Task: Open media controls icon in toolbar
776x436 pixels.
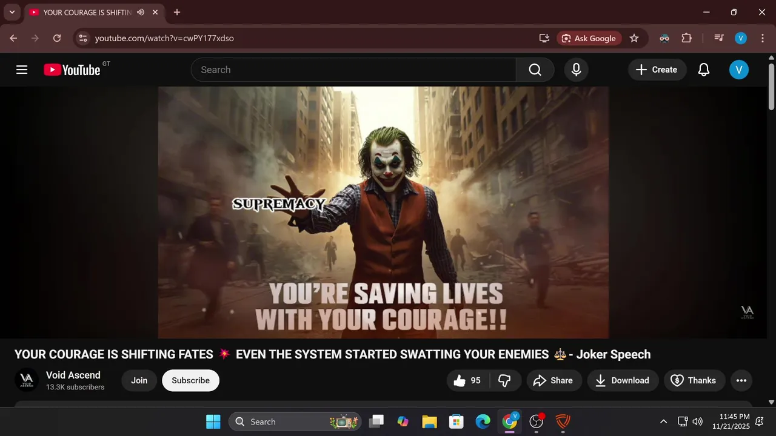Action: tap(719, 38)
